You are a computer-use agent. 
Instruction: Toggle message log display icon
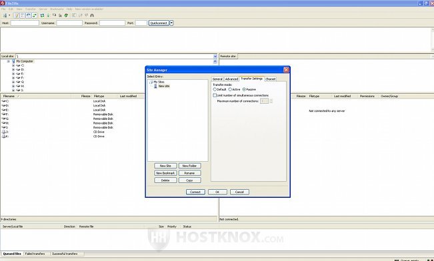[17, 15]
